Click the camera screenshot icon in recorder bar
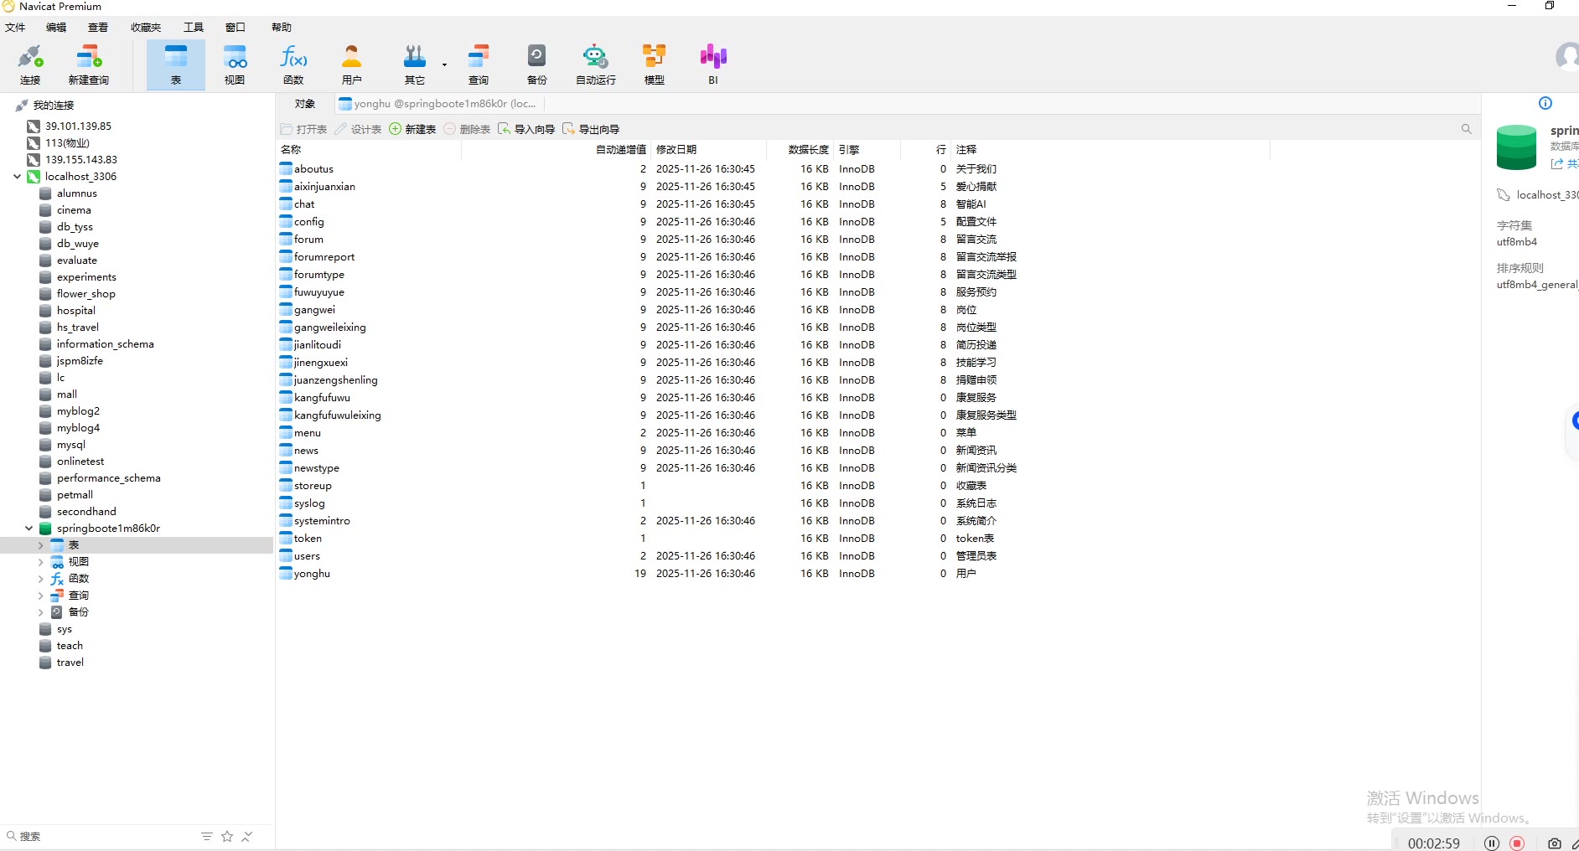This screenshot has height=851, width=1579. [x=1555, y=843]
